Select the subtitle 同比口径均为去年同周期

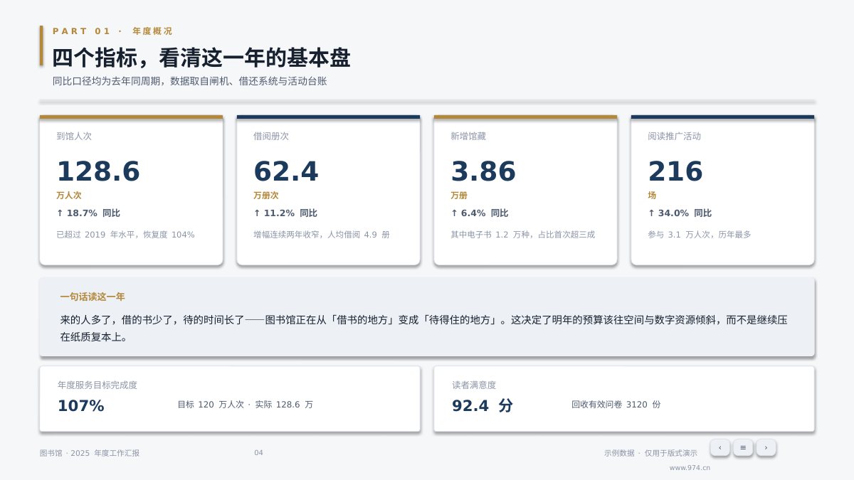189,82
